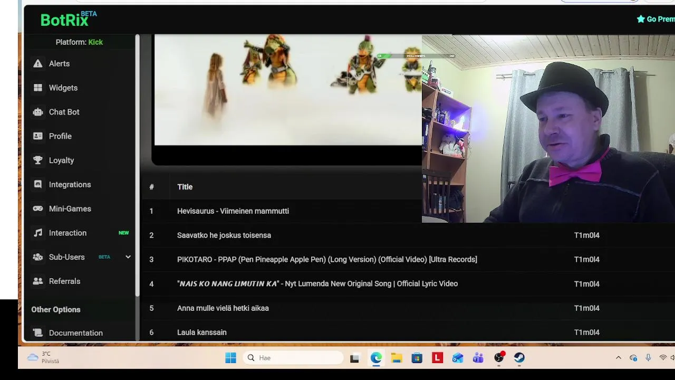Viewport: 675px width, 380px height.
Task: Show hidden system tray icons
Action: coord(619,358)
